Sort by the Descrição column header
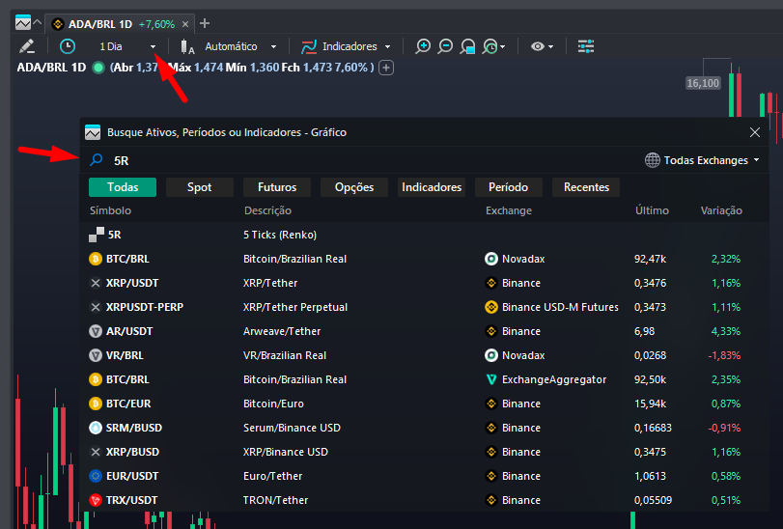783x529 pixels. click(267, 210)
